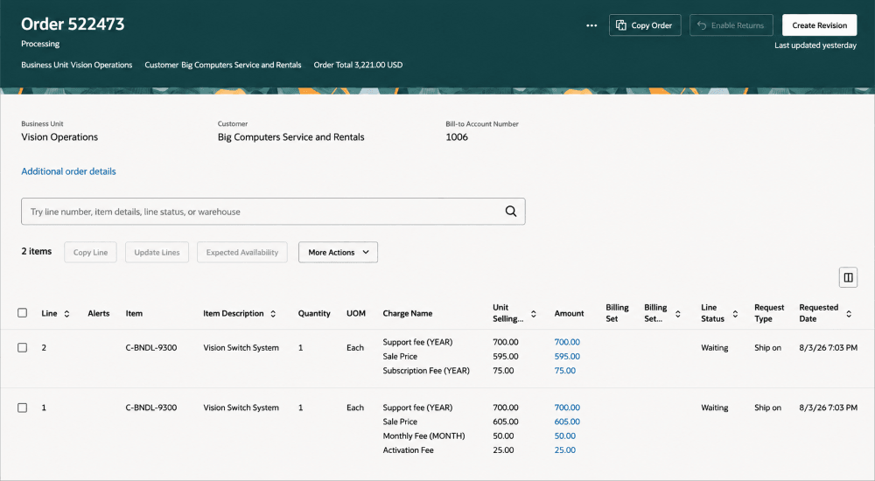
Task: Click the search magnifier icon
Action: coord(511,212)
